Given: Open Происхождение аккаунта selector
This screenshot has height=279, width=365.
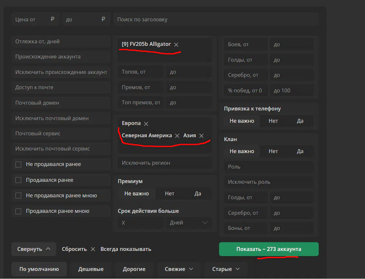Looking at the screenshot, I should tap(61, 57).
